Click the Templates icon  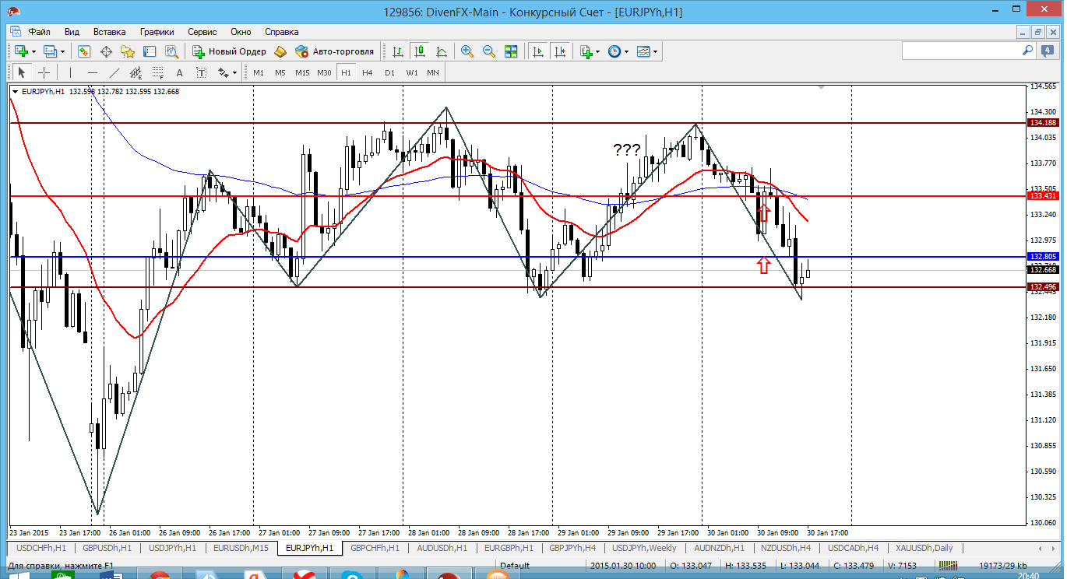tap(643, 51)
